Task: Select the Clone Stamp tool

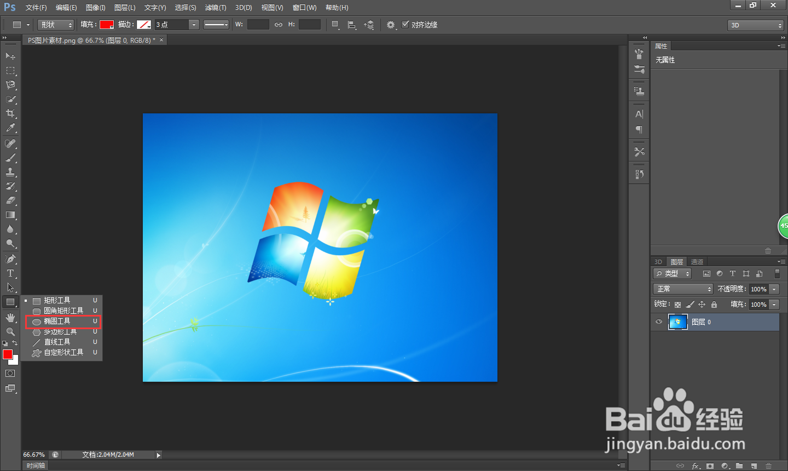Action: [x=10, y=172]
